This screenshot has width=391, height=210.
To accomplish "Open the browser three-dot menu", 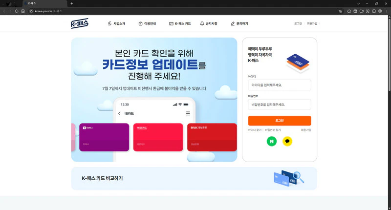I will tap(387, 11).
